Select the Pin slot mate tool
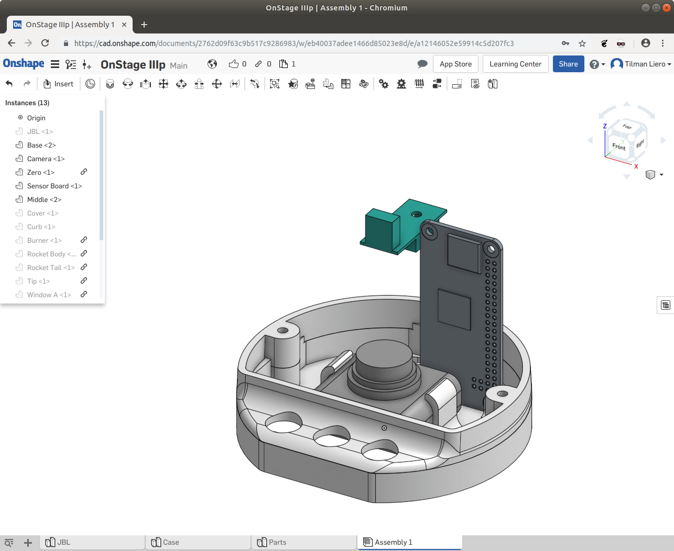This screenshot has width=674, height=551. coord(199,84)
